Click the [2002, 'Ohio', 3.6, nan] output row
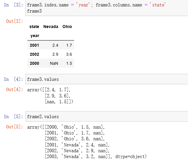The width and height of the screenshot is (188, 161). [x=75, y=139]
